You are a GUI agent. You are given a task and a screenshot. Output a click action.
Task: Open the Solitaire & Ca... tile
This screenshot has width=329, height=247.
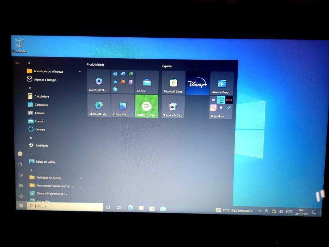pyautogui.click(x=173, y=107)
